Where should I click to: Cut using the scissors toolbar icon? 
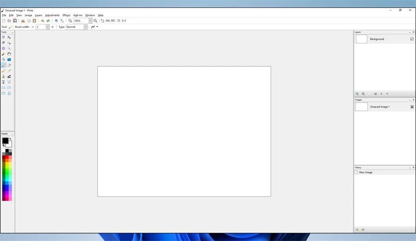pos(23,21)
